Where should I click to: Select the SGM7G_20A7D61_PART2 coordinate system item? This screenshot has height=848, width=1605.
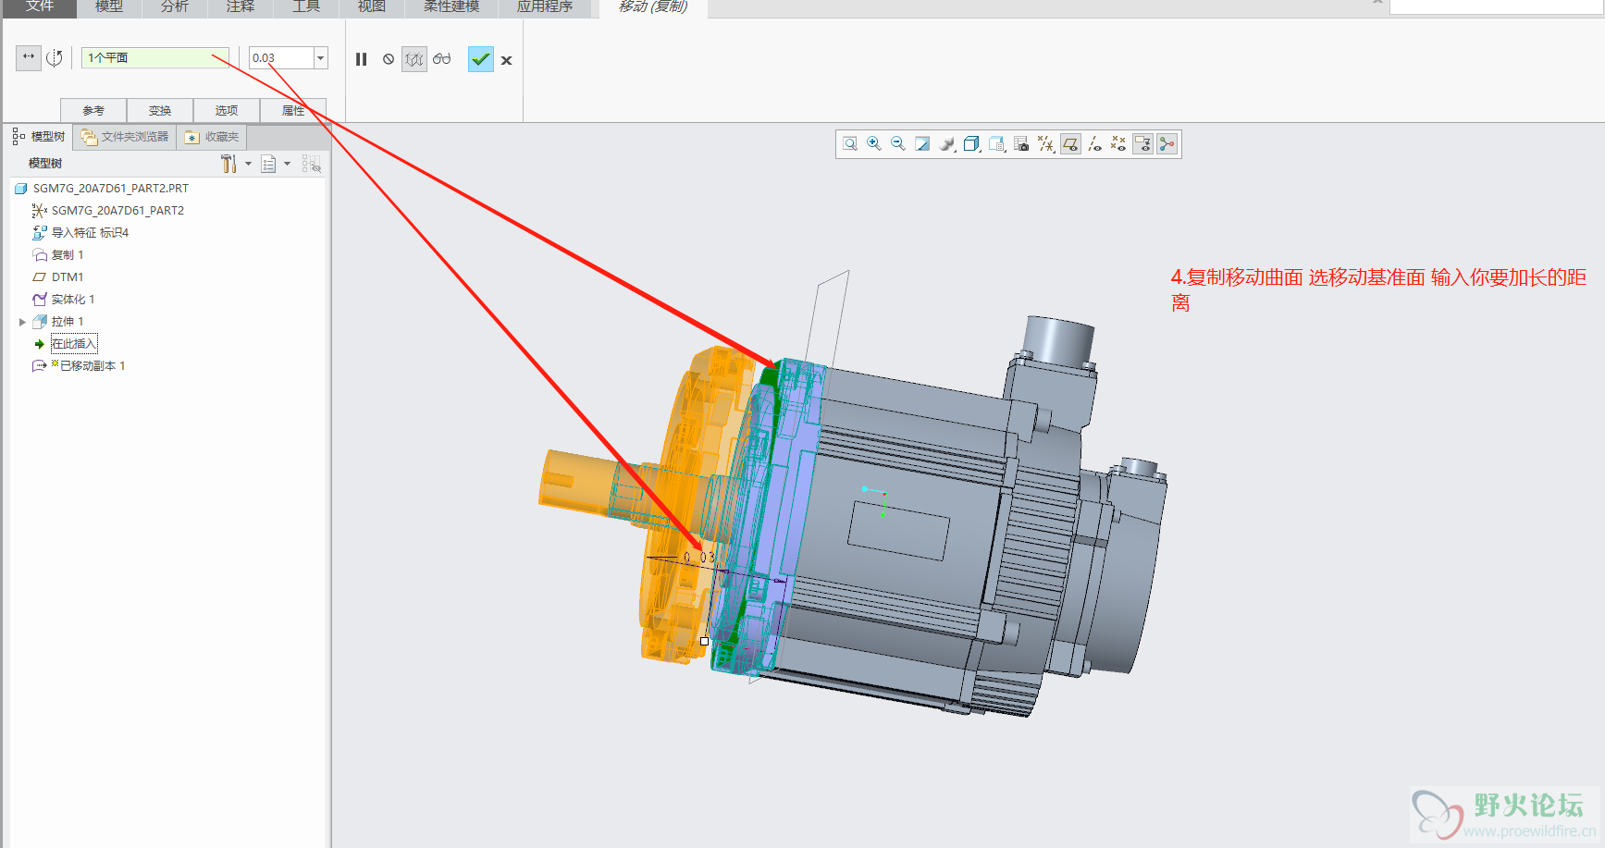(108, 210)
